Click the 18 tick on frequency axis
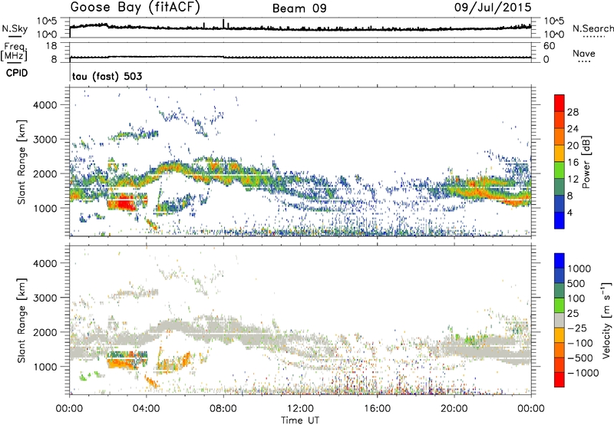The height and width of the screenshot is (425, 614). (51, 46)
